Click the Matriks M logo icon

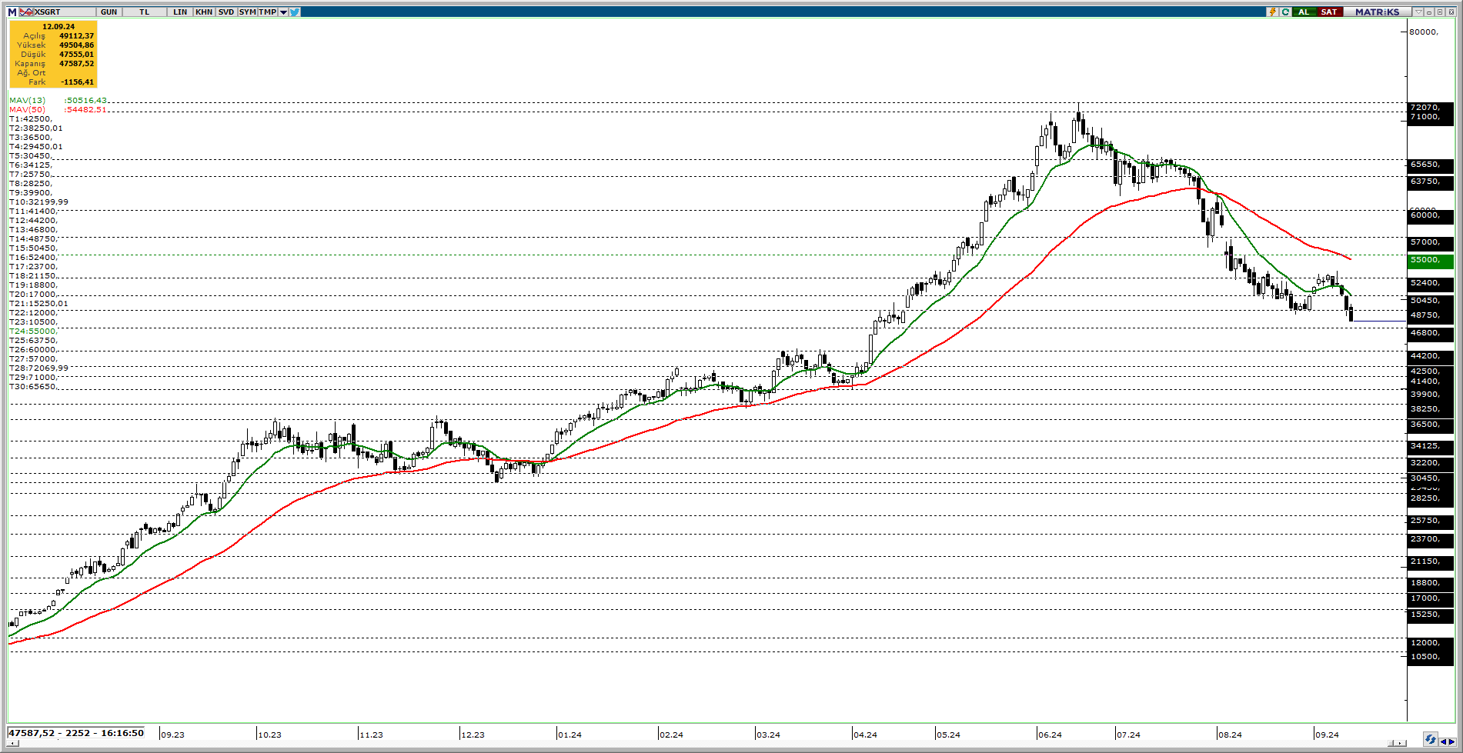(12, 12)
